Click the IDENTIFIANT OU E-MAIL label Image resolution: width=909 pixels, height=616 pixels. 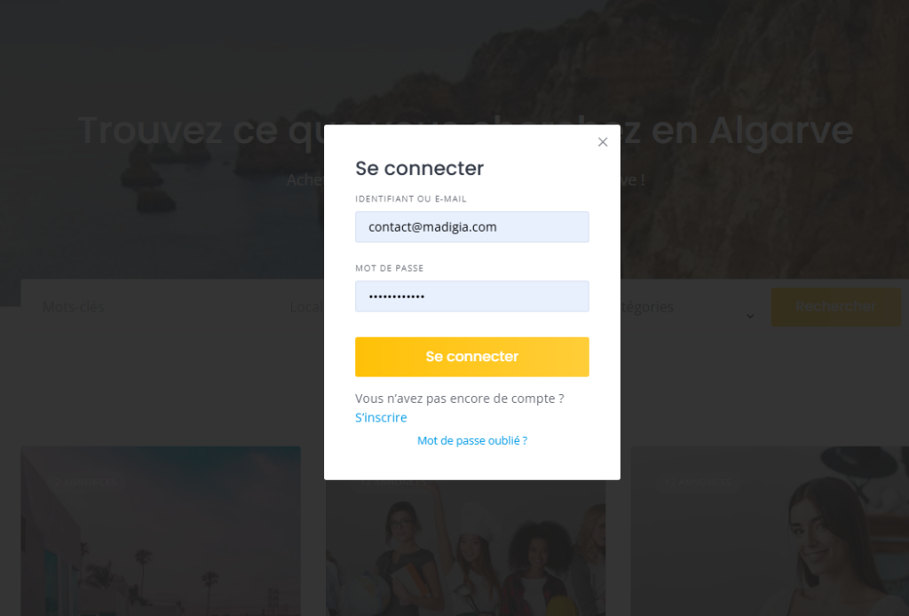(410, 199)
